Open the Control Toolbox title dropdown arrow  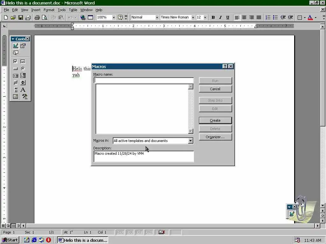(x=13, y=39)
